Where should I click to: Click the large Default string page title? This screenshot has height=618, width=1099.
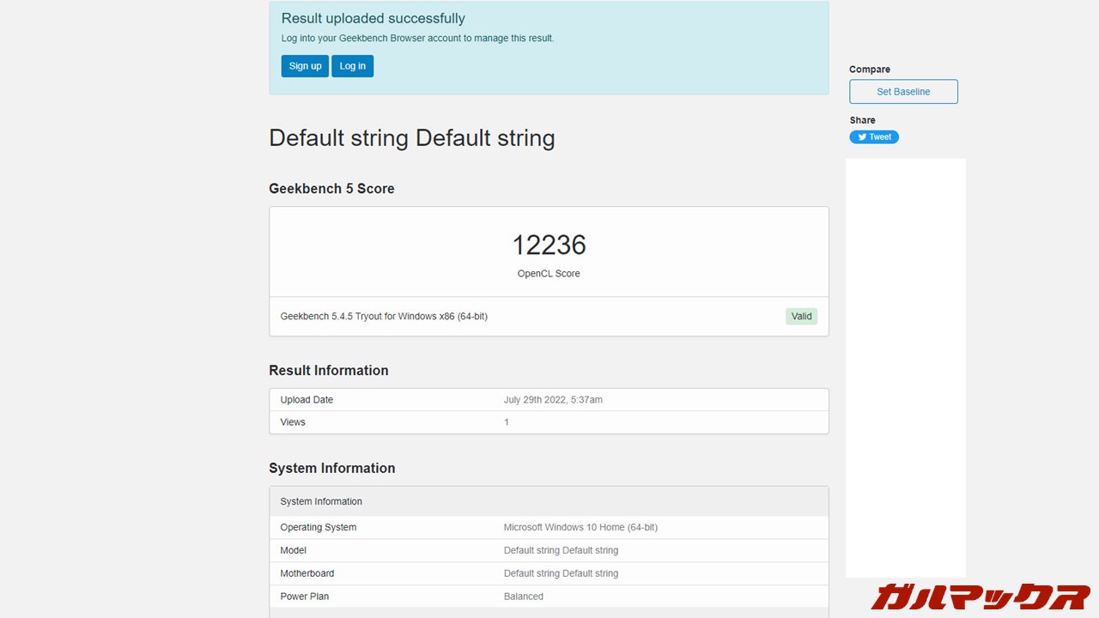(x=412, y=138)
